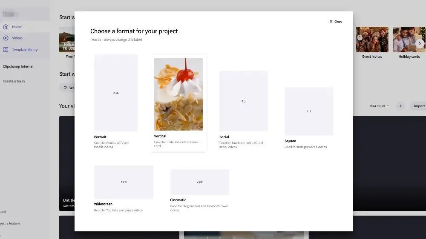Click the plus add folder icon
The width and height of the screenshot is (426, 239).
pos(400,106)
